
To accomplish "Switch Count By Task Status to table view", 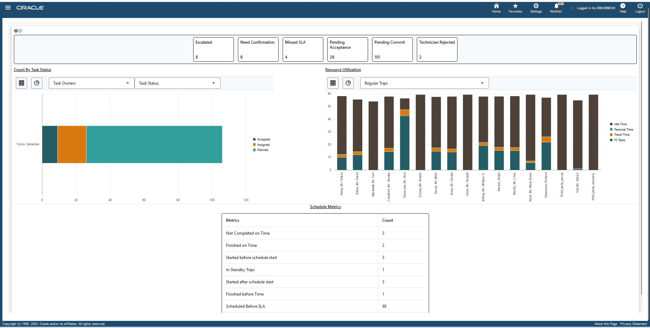I will coord(21,83).
